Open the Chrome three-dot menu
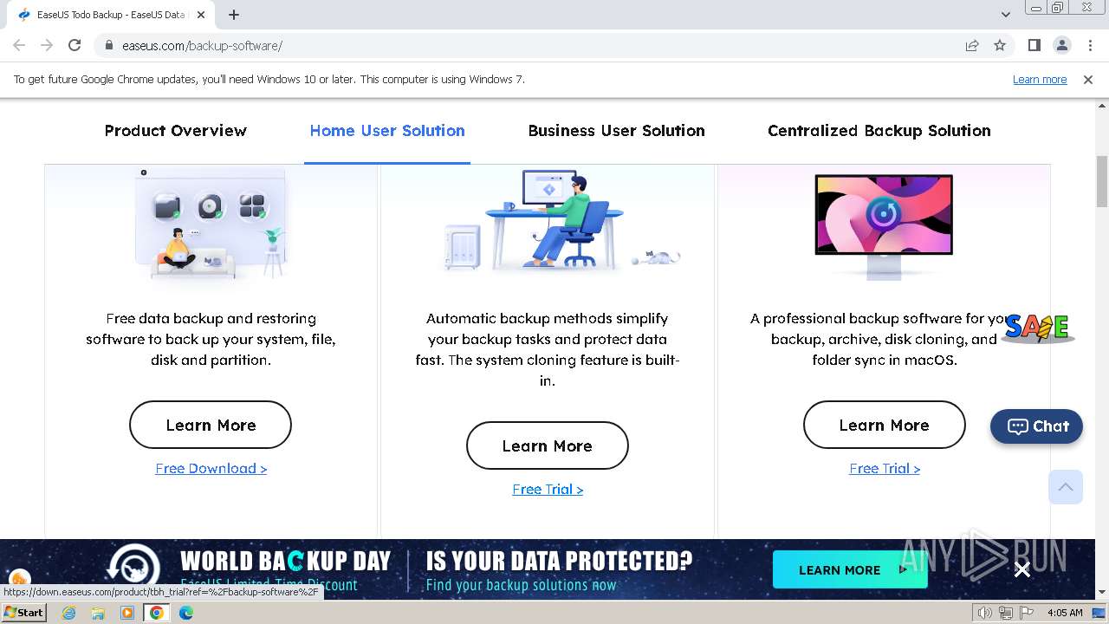The width and height of the screenshot is (1109, 624). [x=1088, y=45]
